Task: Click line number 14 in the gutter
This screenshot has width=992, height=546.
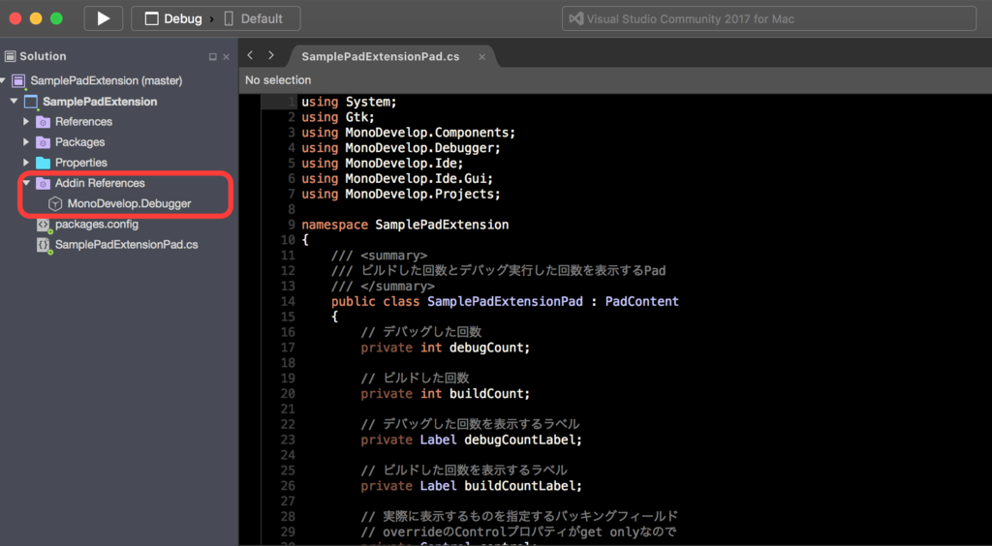Action: tap(288, 301)
